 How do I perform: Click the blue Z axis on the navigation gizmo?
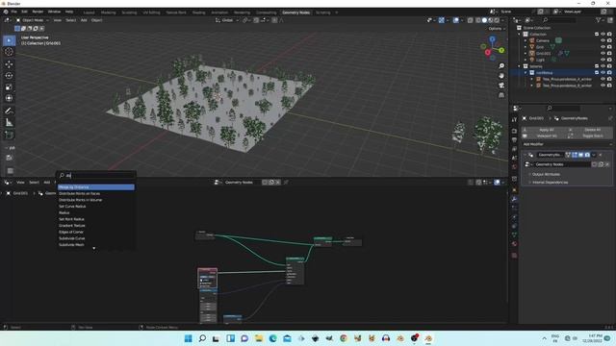coord(492,39)
